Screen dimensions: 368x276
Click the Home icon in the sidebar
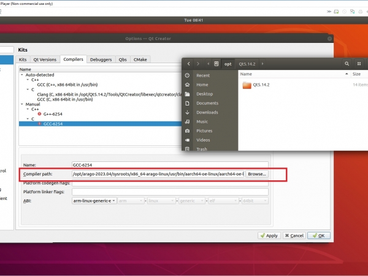(x=188, y=85)
